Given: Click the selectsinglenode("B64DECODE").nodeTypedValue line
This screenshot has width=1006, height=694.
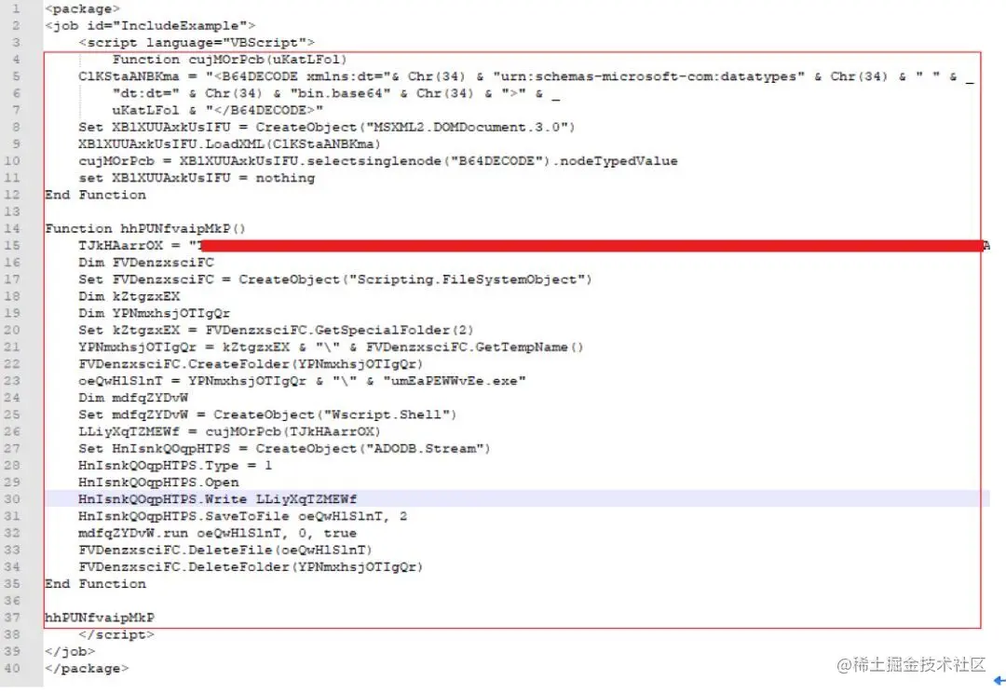Looking at the screenshot, I should [x=378, y=161].
